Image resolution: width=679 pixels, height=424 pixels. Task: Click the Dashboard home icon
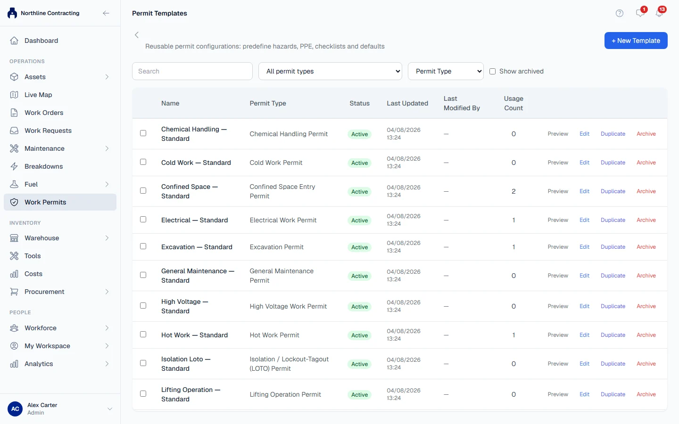pos(14,41)
